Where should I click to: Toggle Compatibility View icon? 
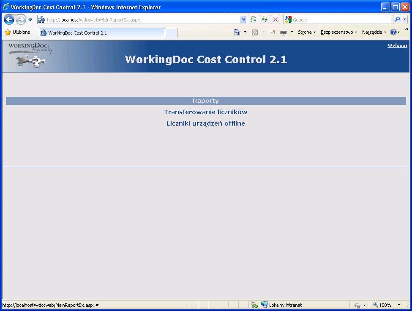click(x=254, y=20)
